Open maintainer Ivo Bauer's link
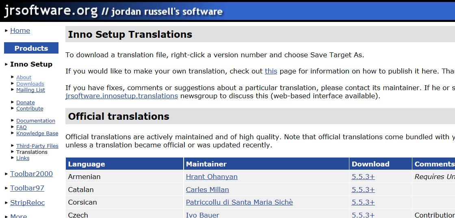 tap(203, 215)
